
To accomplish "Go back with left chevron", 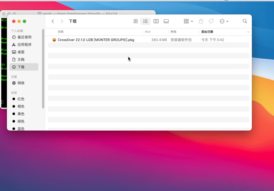I will click(x=53, y=21).
